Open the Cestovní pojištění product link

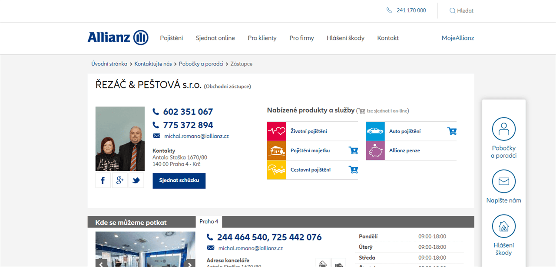click(x=311, y=170)
